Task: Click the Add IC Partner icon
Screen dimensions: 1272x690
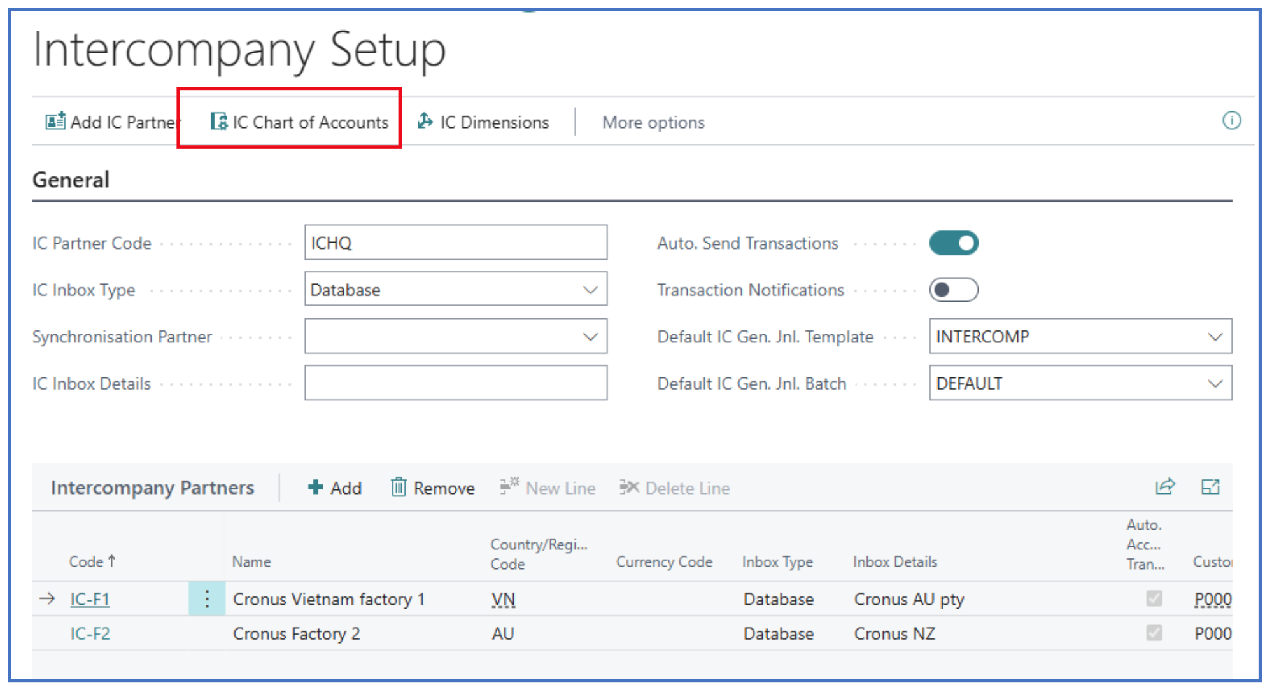Action: click(x=55, y=121)
